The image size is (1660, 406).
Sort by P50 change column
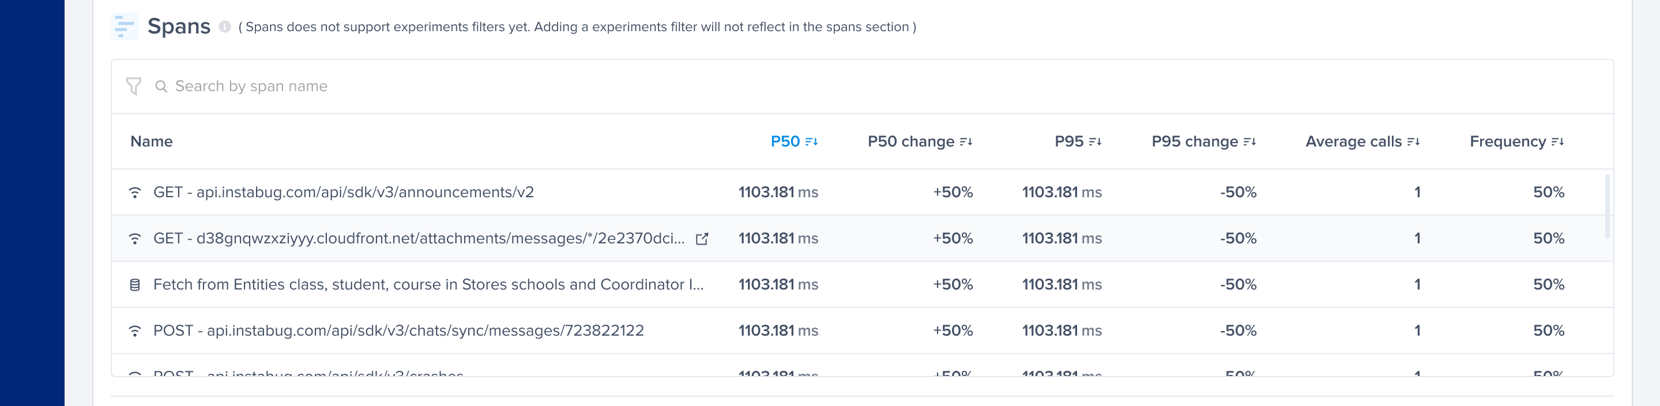(919, 141)
